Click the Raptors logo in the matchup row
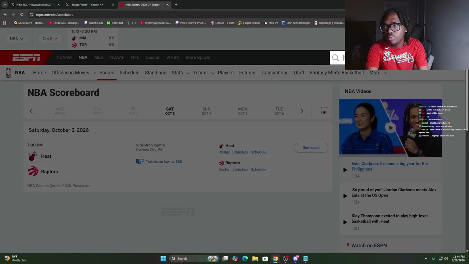This screenshot has width=469, height=264. pyautogui.click(x=33, y=172)
